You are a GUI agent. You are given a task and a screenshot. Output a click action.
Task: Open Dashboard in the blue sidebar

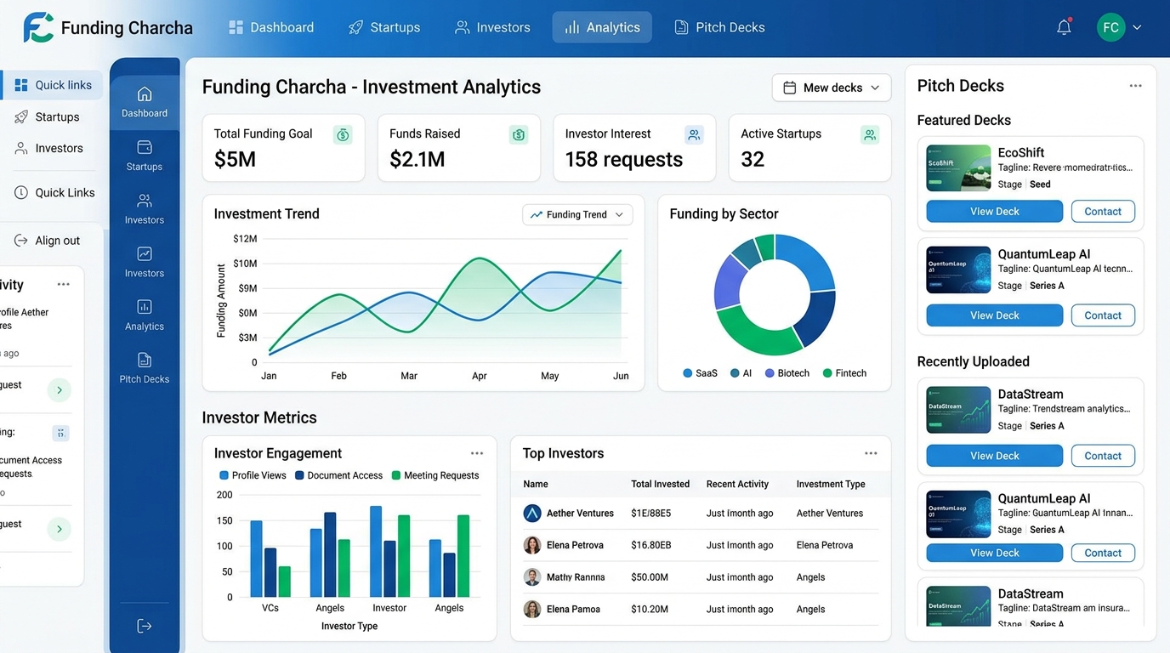145,102
